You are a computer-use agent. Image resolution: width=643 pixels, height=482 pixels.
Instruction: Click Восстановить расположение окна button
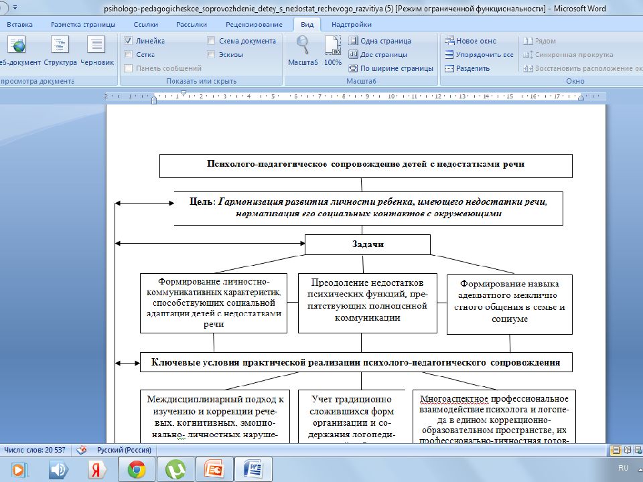583,68
